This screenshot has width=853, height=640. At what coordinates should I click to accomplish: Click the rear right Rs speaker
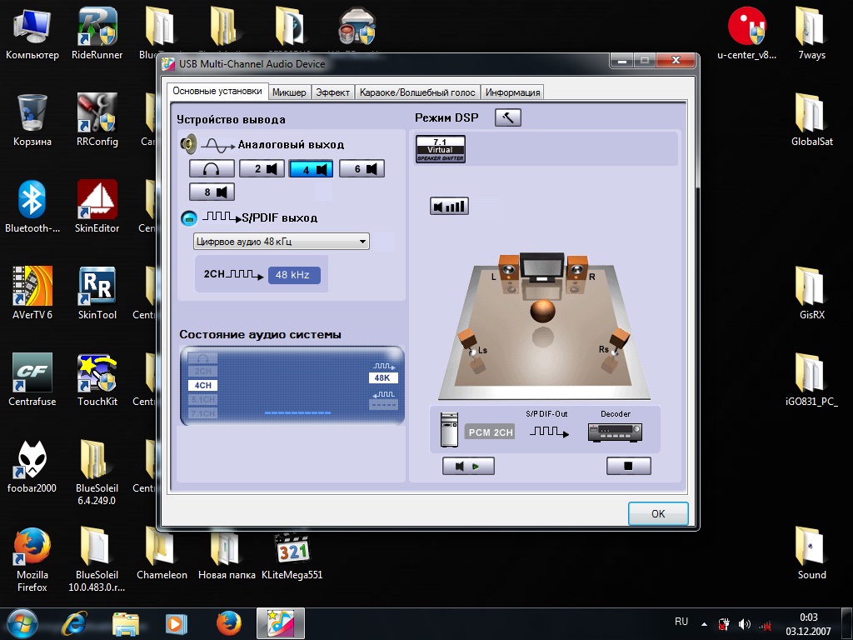[x=616, y=343]
